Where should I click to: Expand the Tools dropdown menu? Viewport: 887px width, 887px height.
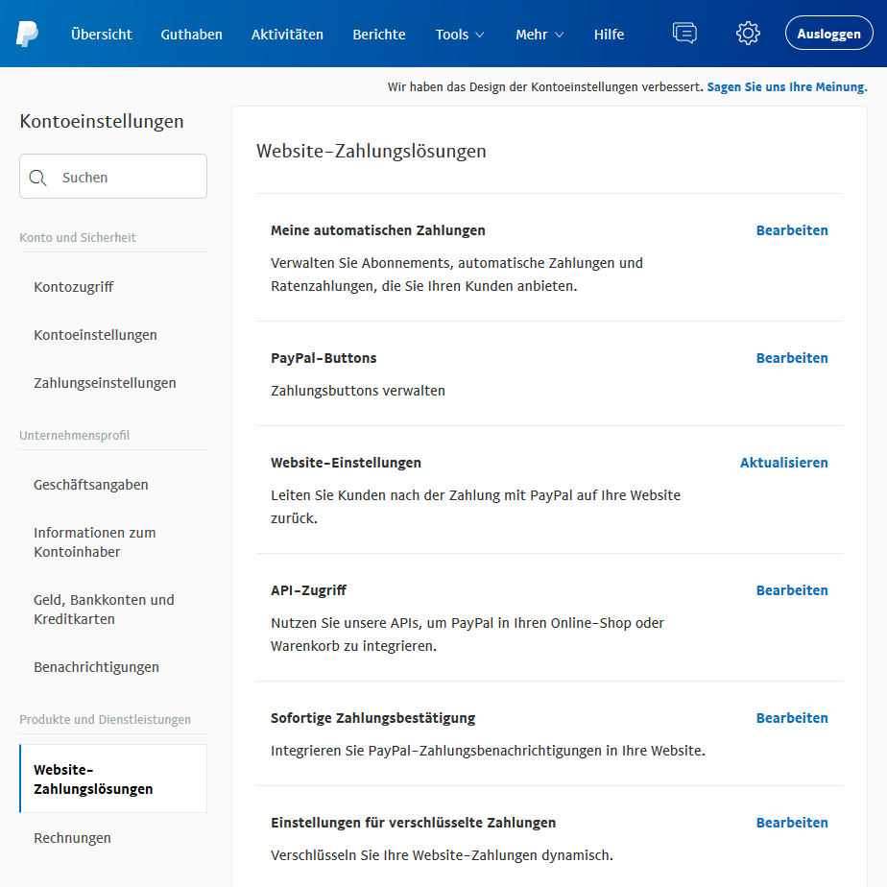point(459,35)
